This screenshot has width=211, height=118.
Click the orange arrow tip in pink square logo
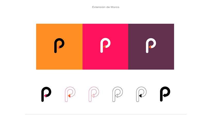point(104,47)
